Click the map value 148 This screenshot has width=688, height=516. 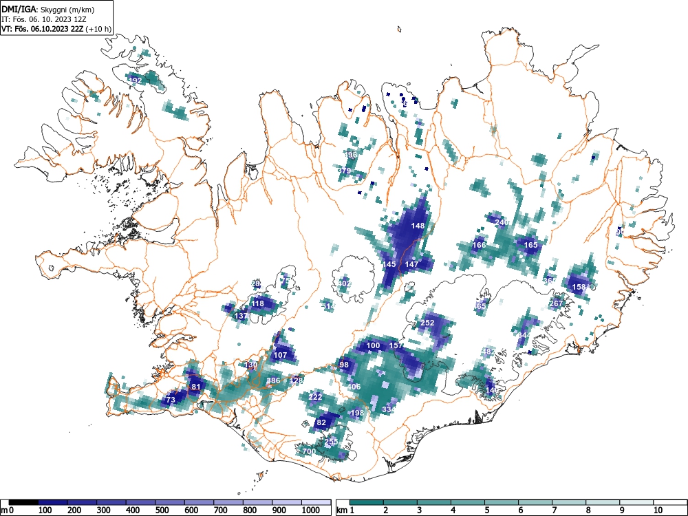418,226
